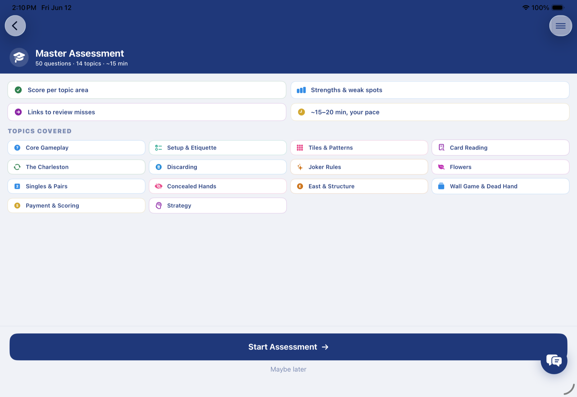Choose the Concealed Hands topic

point(218,186)
